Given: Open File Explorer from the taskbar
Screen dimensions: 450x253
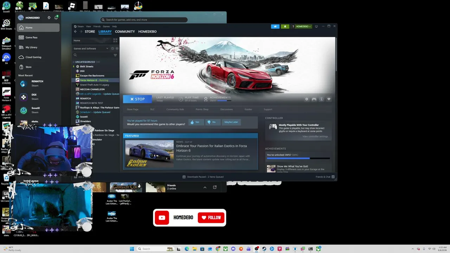Looking at the screenshot, I should pyautogui.click(x=194, y=249).
